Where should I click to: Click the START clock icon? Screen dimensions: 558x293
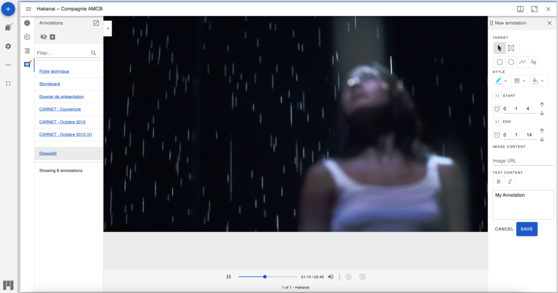pos(497,109)
